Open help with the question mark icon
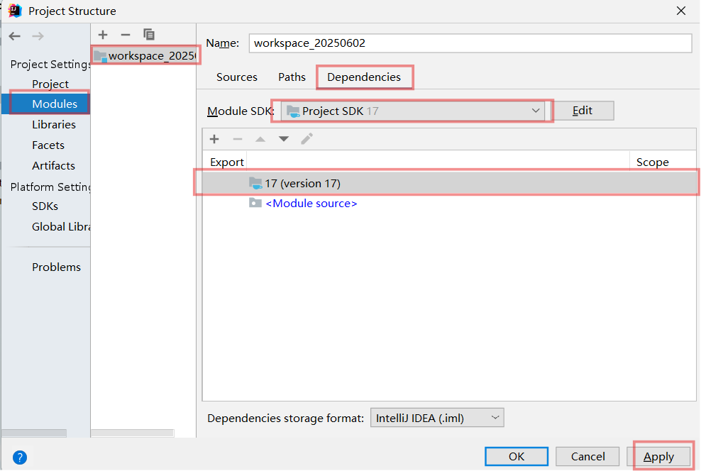The width and height of the screenshot is (701, 471). 20,457
